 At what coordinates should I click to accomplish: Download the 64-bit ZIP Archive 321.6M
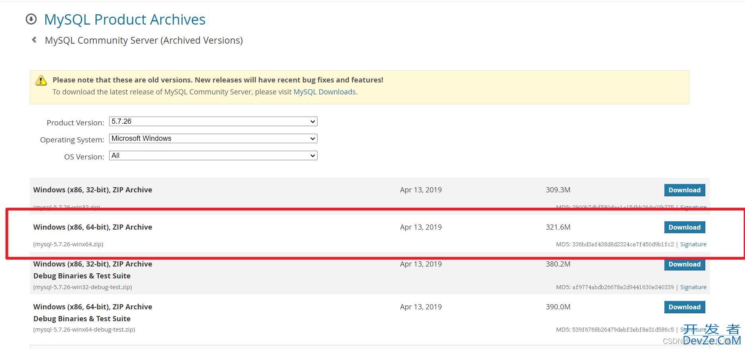click(684, 227)
